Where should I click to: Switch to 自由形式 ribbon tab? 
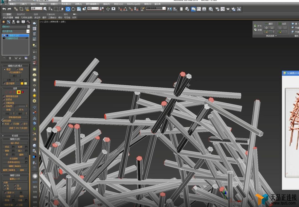21,14
